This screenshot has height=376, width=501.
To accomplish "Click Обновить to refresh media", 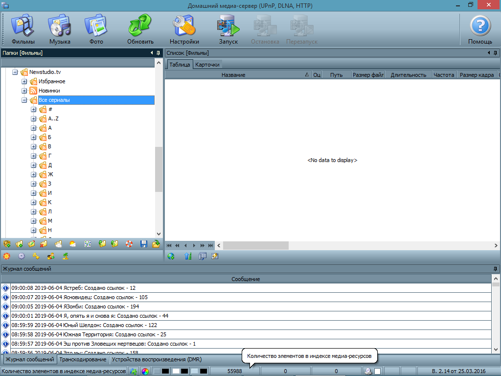I will pyautogui.click(x=140, y=30).
